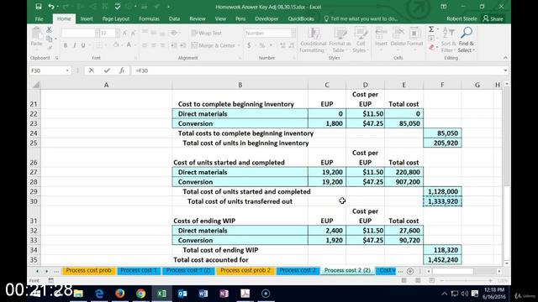
Task: Select column B header
Action: [x=240, y=85]
